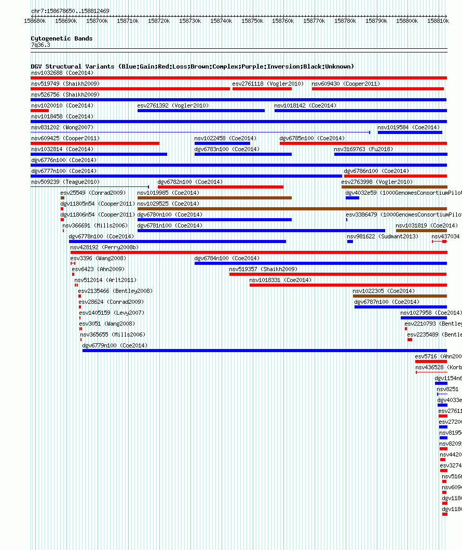Click brown complex bar under nsv1019985
Viewport: 462px width, 550px height.
(x=214, y=198)
